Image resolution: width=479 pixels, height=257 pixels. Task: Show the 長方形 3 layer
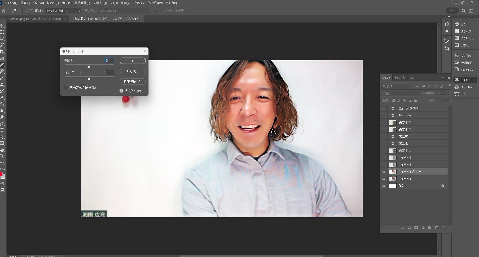(x=384, y=122)
